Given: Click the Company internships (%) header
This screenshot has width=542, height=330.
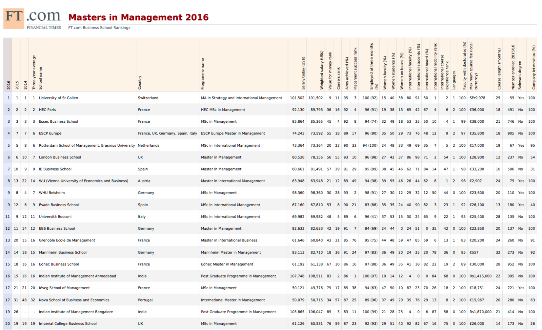Looking at the screenshot, I should pos(533,67).
